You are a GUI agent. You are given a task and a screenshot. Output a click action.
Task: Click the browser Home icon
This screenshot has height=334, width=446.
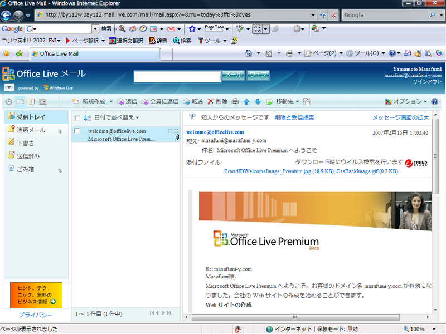(x=249, y=53)
